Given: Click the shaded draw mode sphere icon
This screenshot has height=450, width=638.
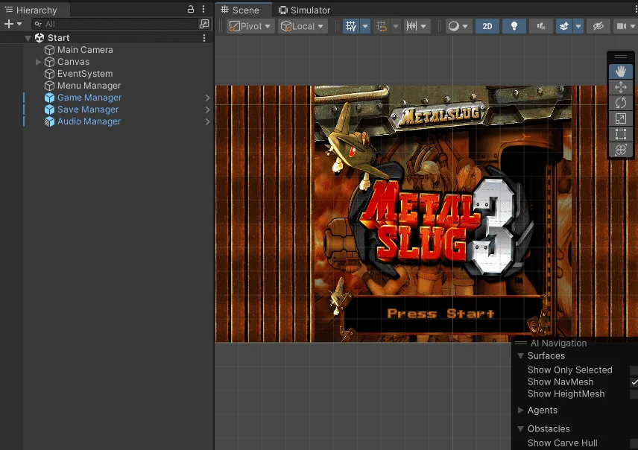Looking at the screenshot, I should [x=453, y=26].
